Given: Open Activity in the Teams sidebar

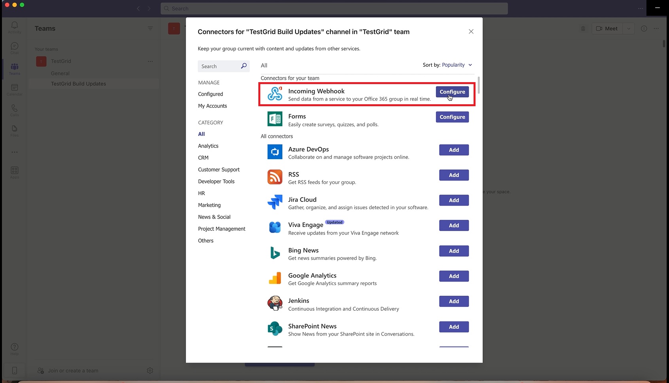Looking at the screenshot, I should (x=15, y=27).
